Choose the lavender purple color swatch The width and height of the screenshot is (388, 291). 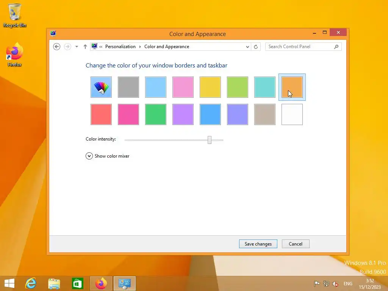click(x=183, y=114)
